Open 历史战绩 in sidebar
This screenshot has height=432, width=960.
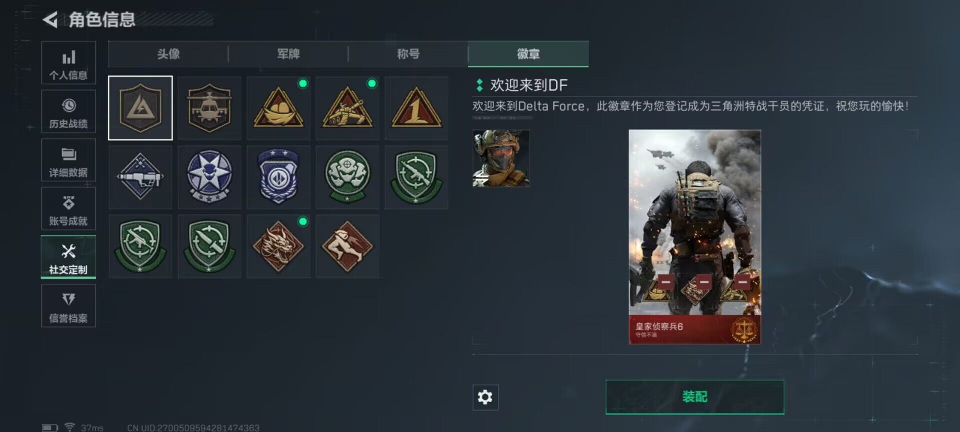pyautogui.click(x=68, y=111)
